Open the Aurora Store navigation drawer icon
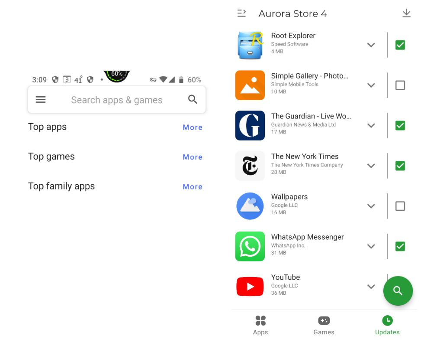Image resolution: width=437 pixels, height=346 pixels. [x=241, y=13]
